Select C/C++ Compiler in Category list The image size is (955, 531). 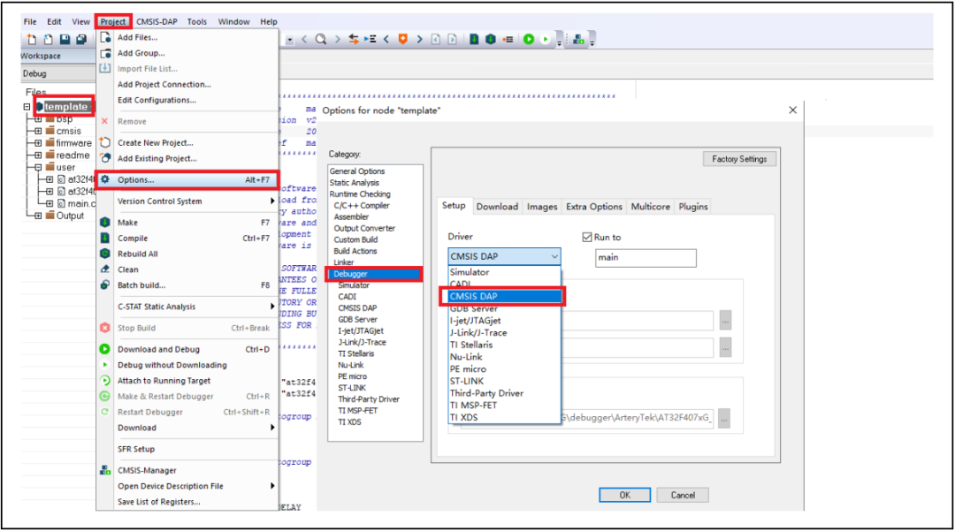pos(361,206)
